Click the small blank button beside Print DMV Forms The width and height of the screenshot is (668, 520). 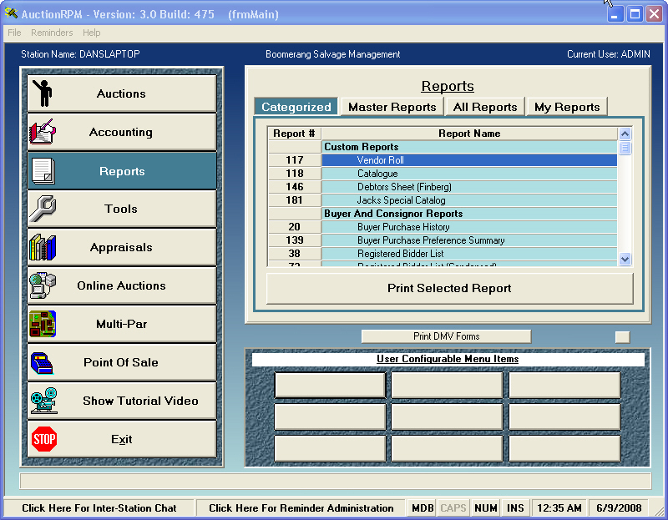click(x=622, y=337)
